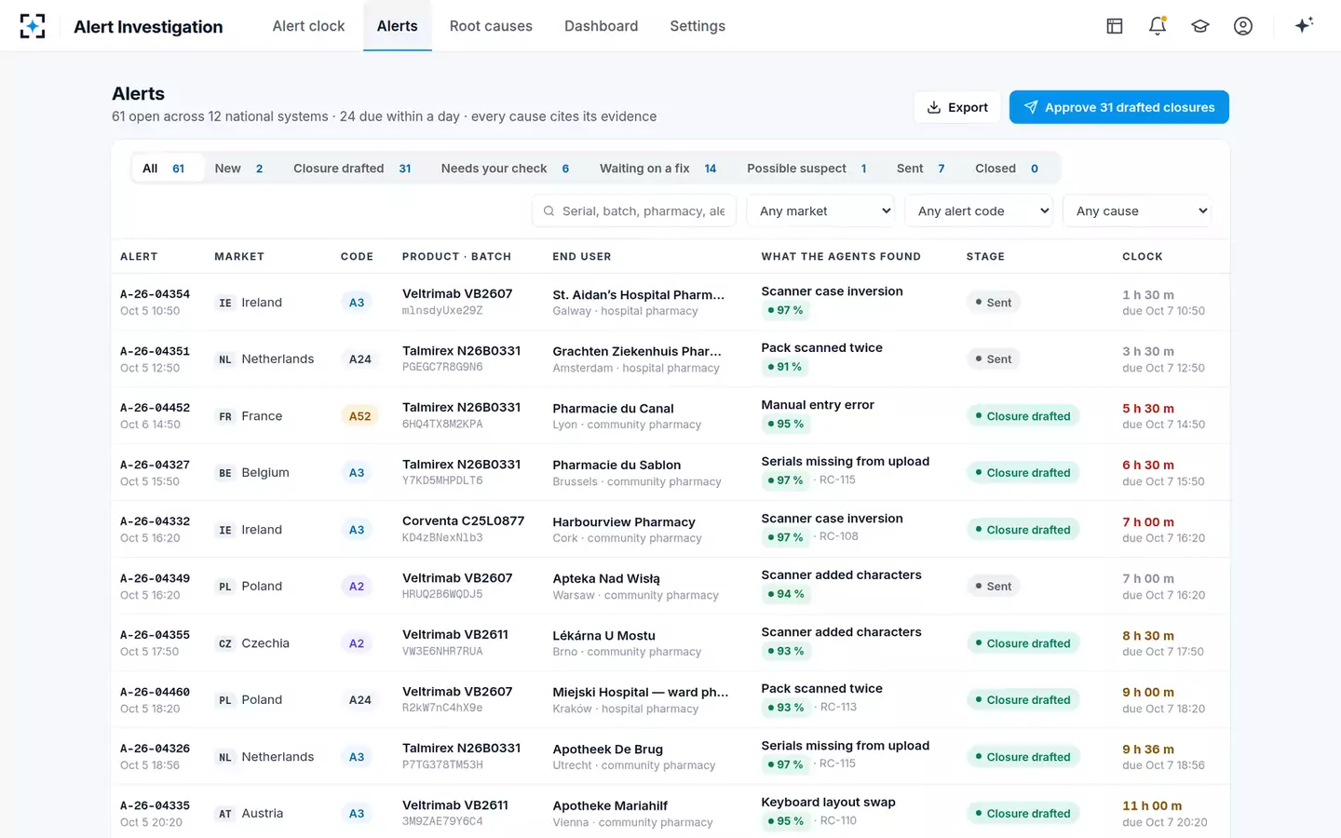Click the search magnifier icon
Image resolution: width=1341 pixels, height=838 pixels.
coord(549,211)
